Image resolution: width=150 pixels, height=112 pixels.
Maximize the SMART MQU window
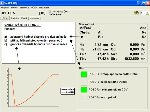[x=143, y=3]
